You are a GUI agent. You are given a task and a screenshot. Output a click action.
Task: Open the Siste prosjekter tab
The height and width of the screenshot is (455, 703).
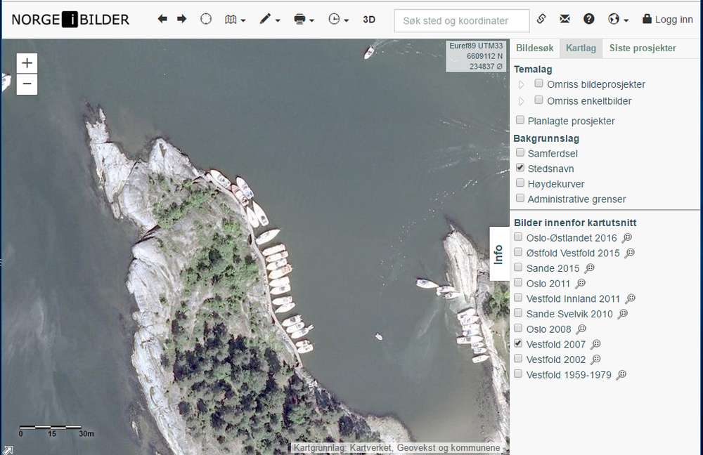point(643,48)
